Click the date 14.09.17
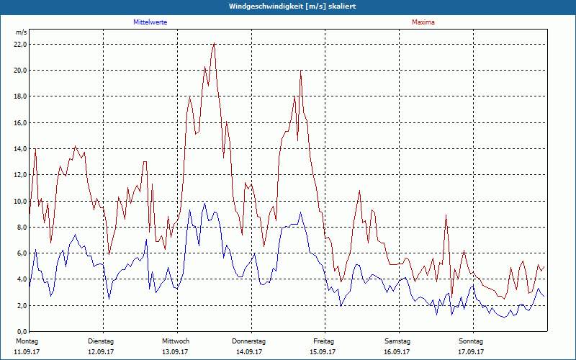The width and height of the screenshot is (576, 360). tap(249, 352)
